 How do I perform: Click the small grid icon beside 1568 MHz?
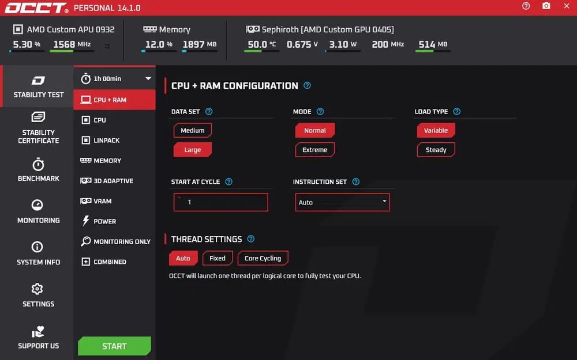107,46
